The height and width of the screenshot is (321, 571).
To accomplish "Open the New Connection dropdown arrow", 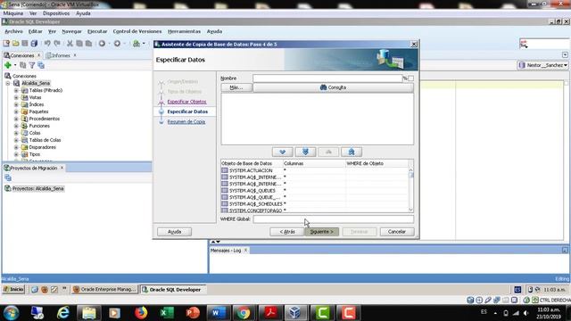I will [x=15, y=65].
